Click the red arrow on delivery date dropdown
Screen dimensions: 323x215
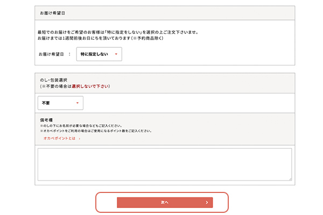tap(116, 54)
